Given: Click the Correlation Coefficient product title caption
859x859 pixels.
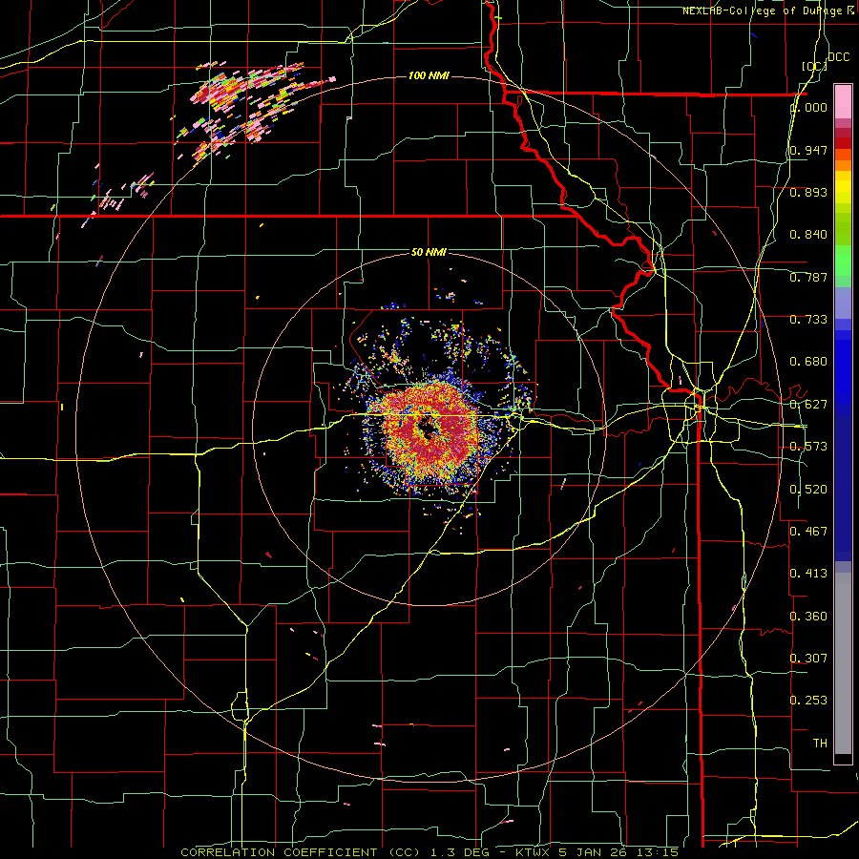Looking at the screenshot, I should coord(429,852).
